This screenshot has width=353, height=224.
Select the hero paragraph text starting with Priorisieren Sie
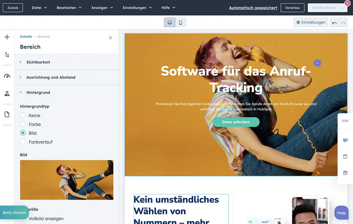236,107
